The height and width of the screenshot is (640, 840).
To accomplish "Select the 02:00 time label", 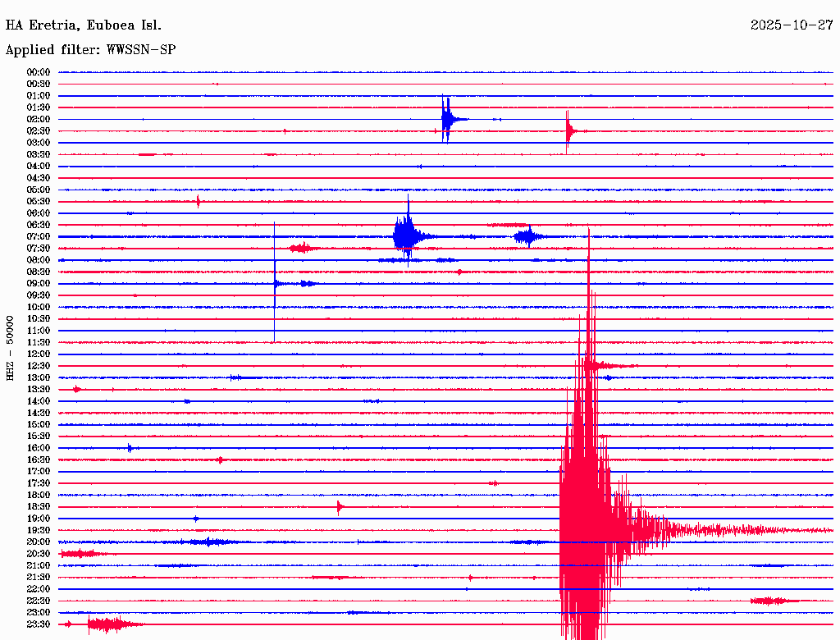I will coord(39,119).
